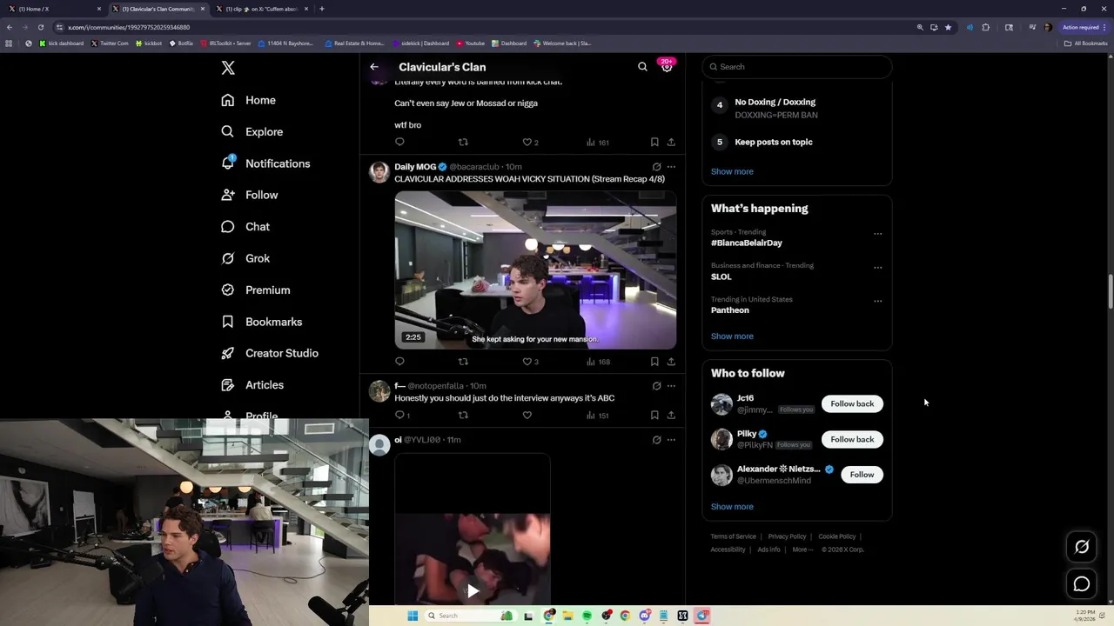The image size is (1114, 626).
Task: Play the YVLJ00 video
Action: 473,591
